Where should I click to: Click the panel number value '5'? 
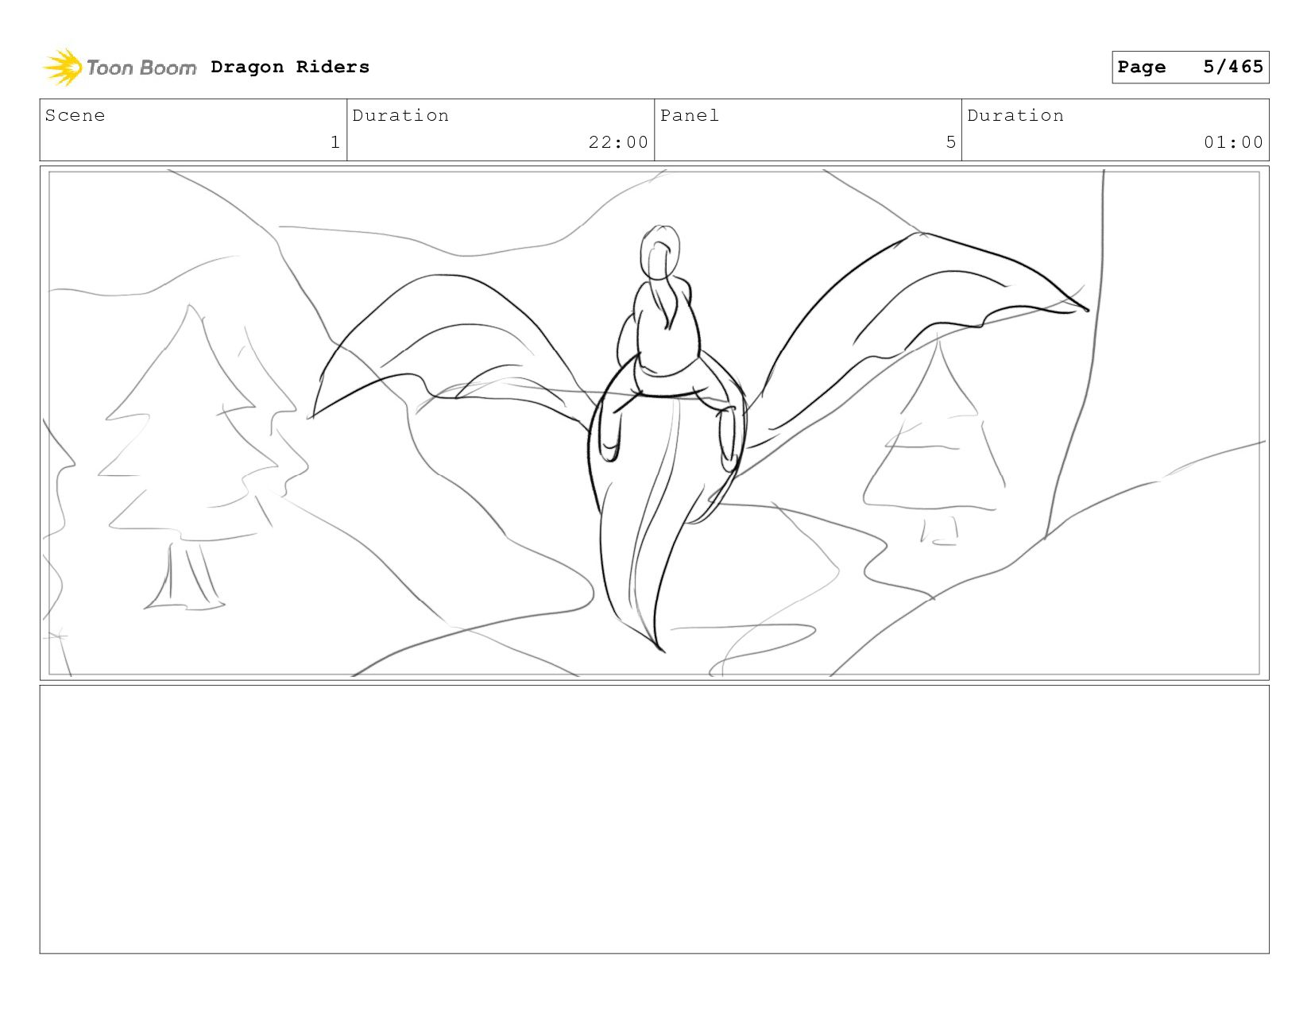click(x=950, y=142)
